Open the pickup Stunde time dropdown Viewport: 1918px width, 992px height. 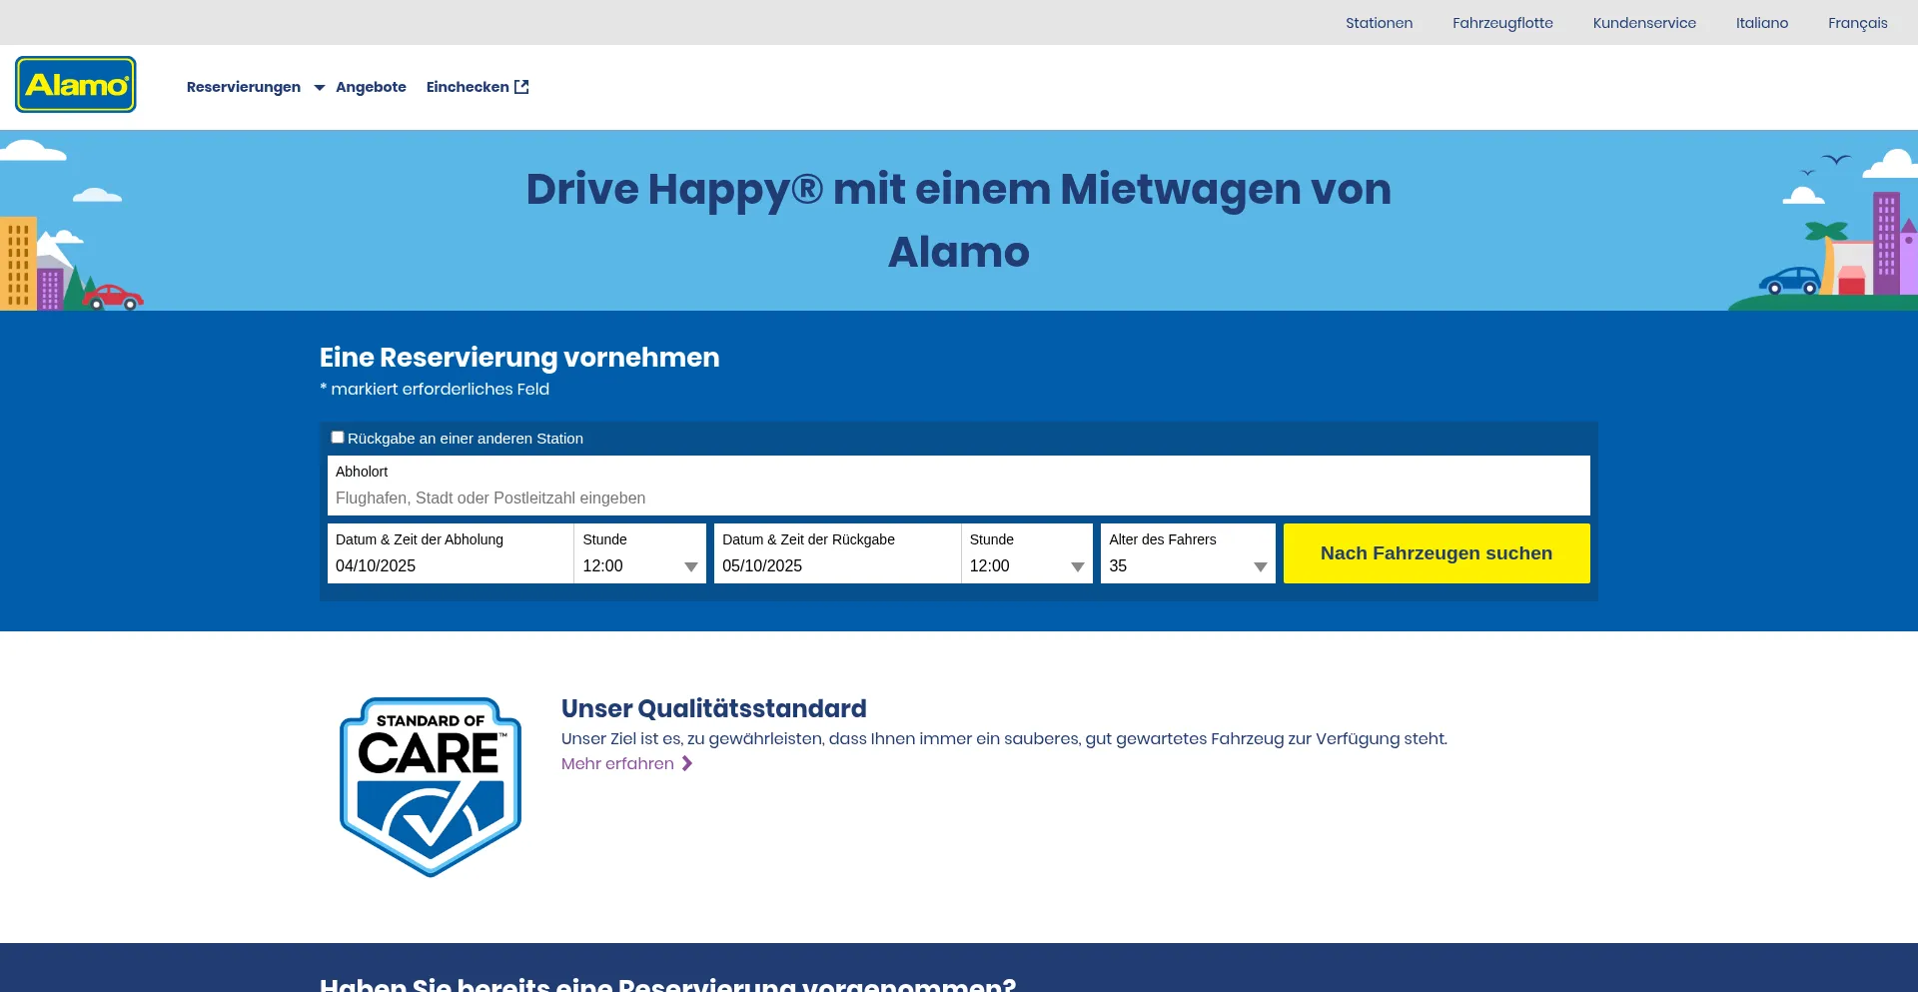coord(640,565)
